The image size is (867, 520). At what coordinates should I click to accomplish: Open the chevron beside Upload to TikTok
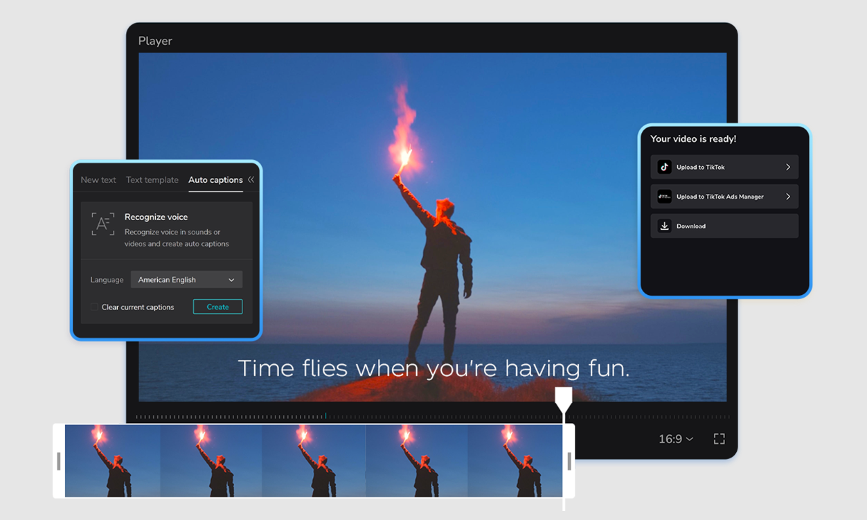click(788, 167)
